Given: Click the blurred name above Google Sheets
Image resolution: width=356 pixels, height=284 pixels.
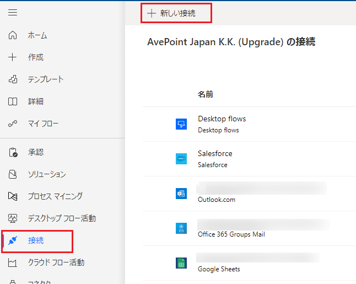Looking at the screenshot, I should coord(258,258).
